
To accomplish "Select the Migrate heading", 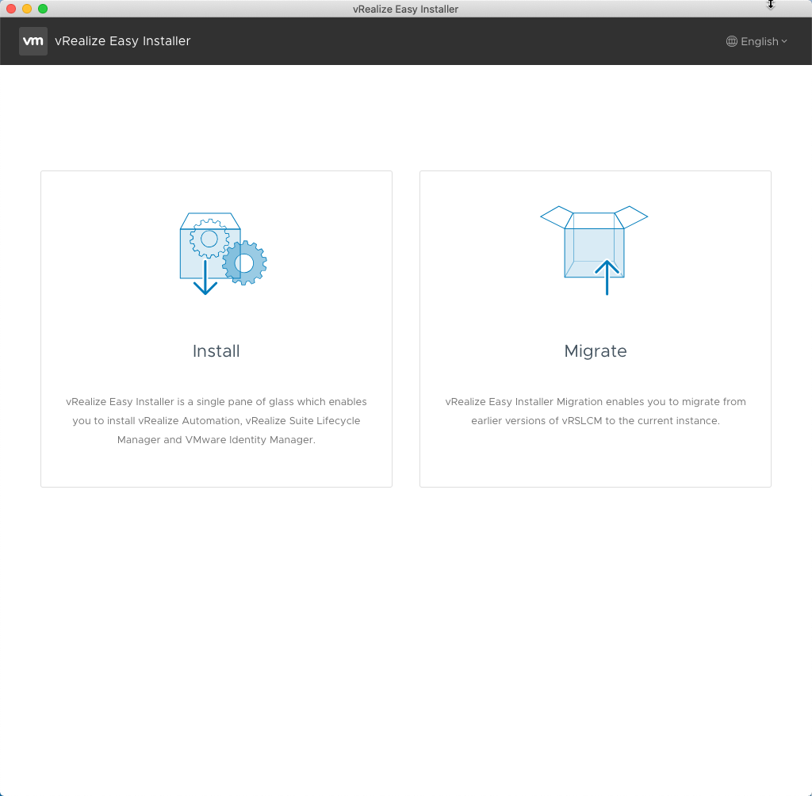I will point(595,351).
